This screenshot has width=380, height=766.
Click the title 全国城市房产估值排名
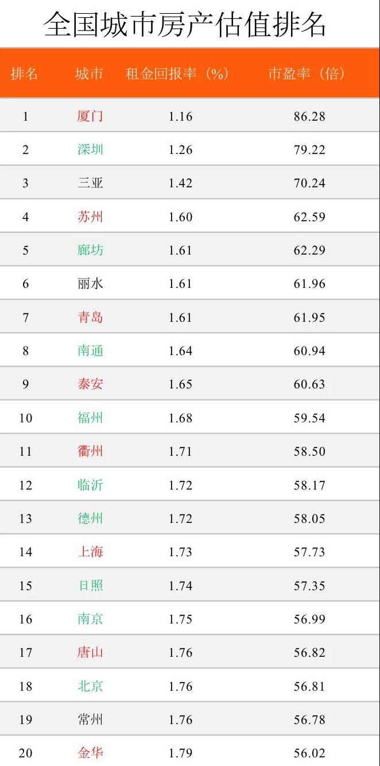[x=185, y=24]
